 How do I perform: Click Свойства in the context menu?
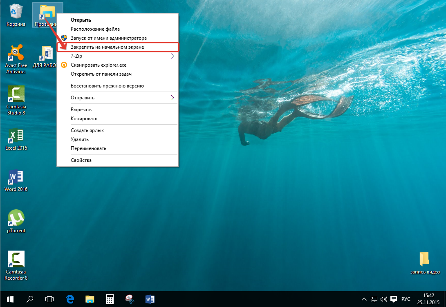[x=81, y=160]
